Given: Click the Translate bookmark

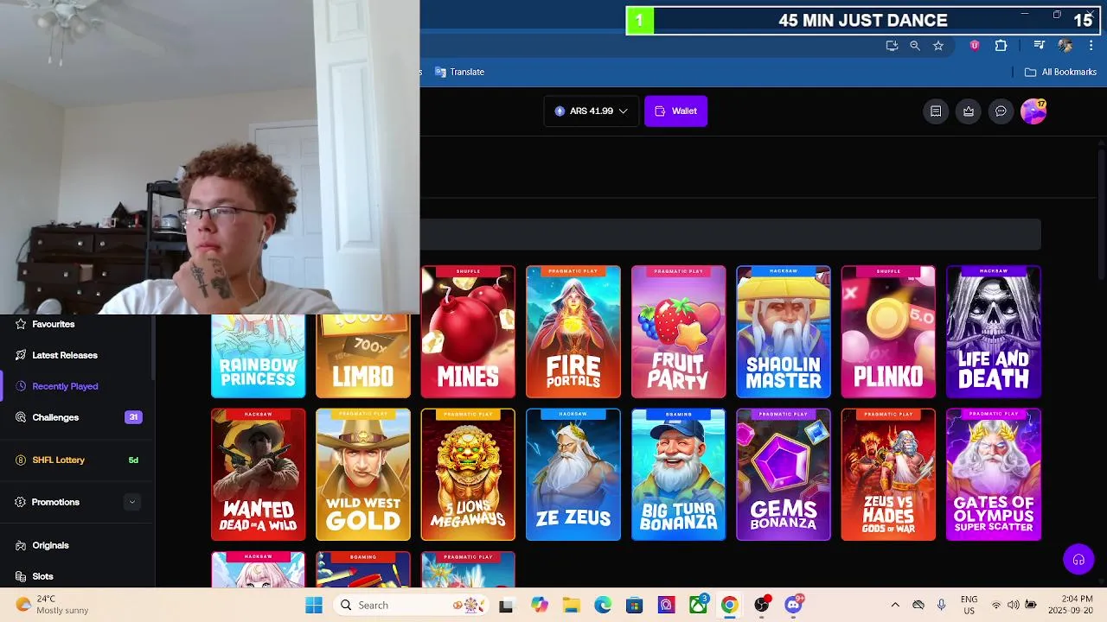Looking at the screenshot, I should [x=459, y=72].
